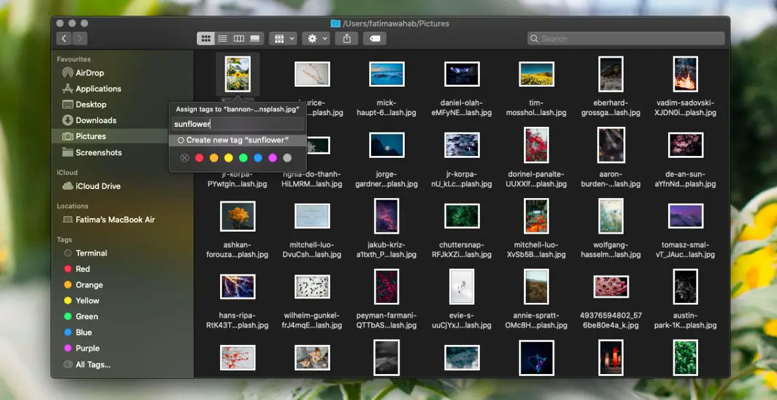The width and height of the screenshot is (777, 400).
Task: Select the peyman-farmani image thumbnail
Action: coord(387,287)
